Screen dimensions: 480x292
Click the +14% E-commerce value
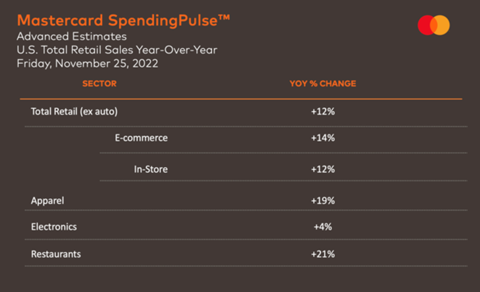[323, 138]
